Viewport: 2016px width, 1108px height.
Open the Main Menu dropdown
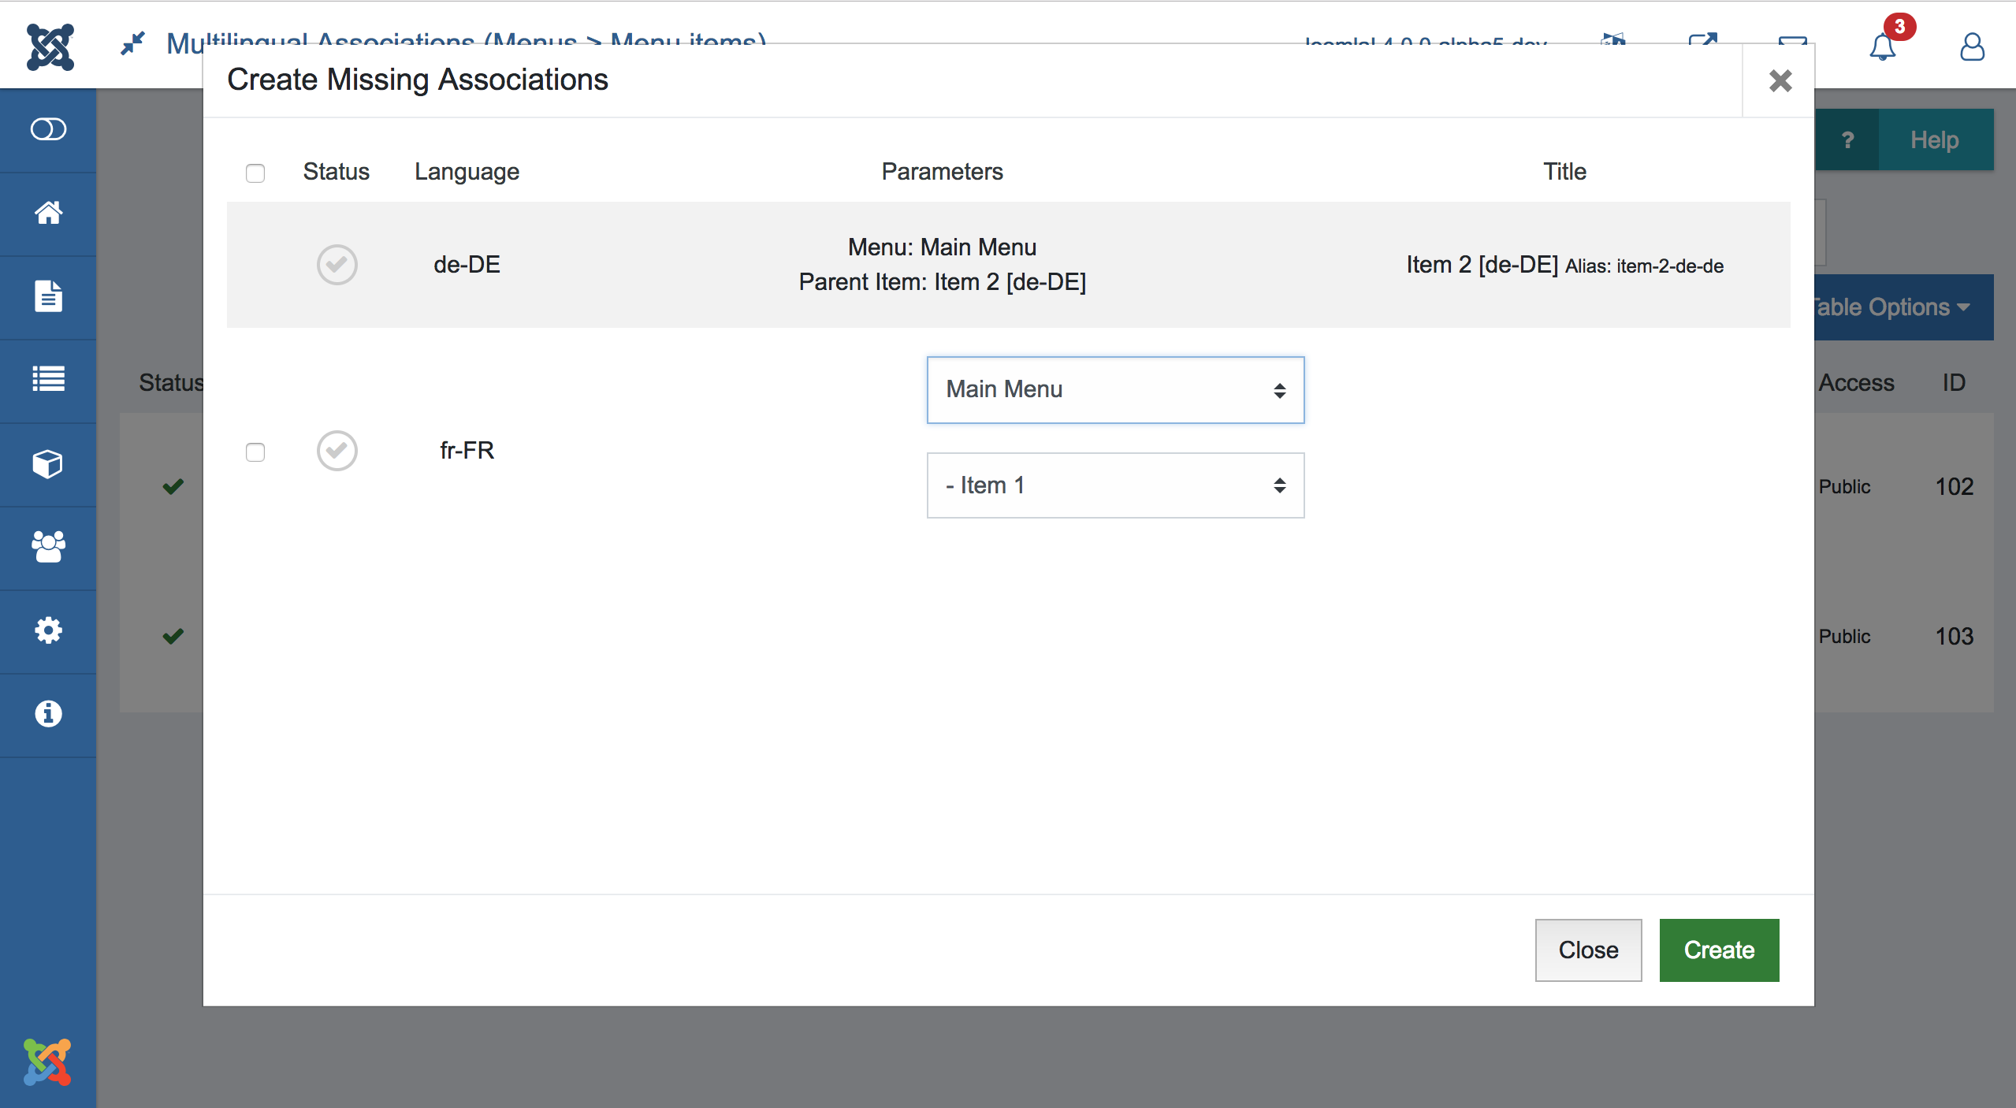coord(1115,390)
